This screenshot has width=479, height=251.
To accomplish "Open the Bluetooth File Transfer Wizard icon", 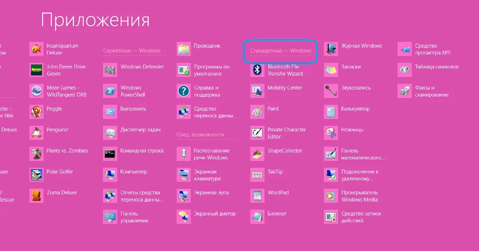I will tap(257, 70).
